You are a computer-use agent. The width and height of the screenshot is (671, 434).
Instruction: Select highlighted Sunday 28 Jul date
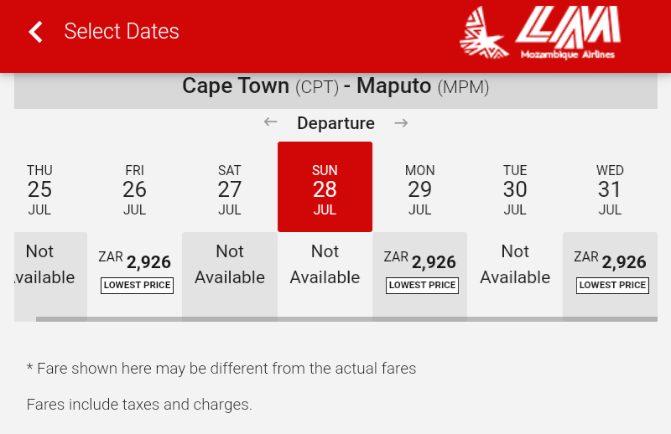click(x=325, y=187)
